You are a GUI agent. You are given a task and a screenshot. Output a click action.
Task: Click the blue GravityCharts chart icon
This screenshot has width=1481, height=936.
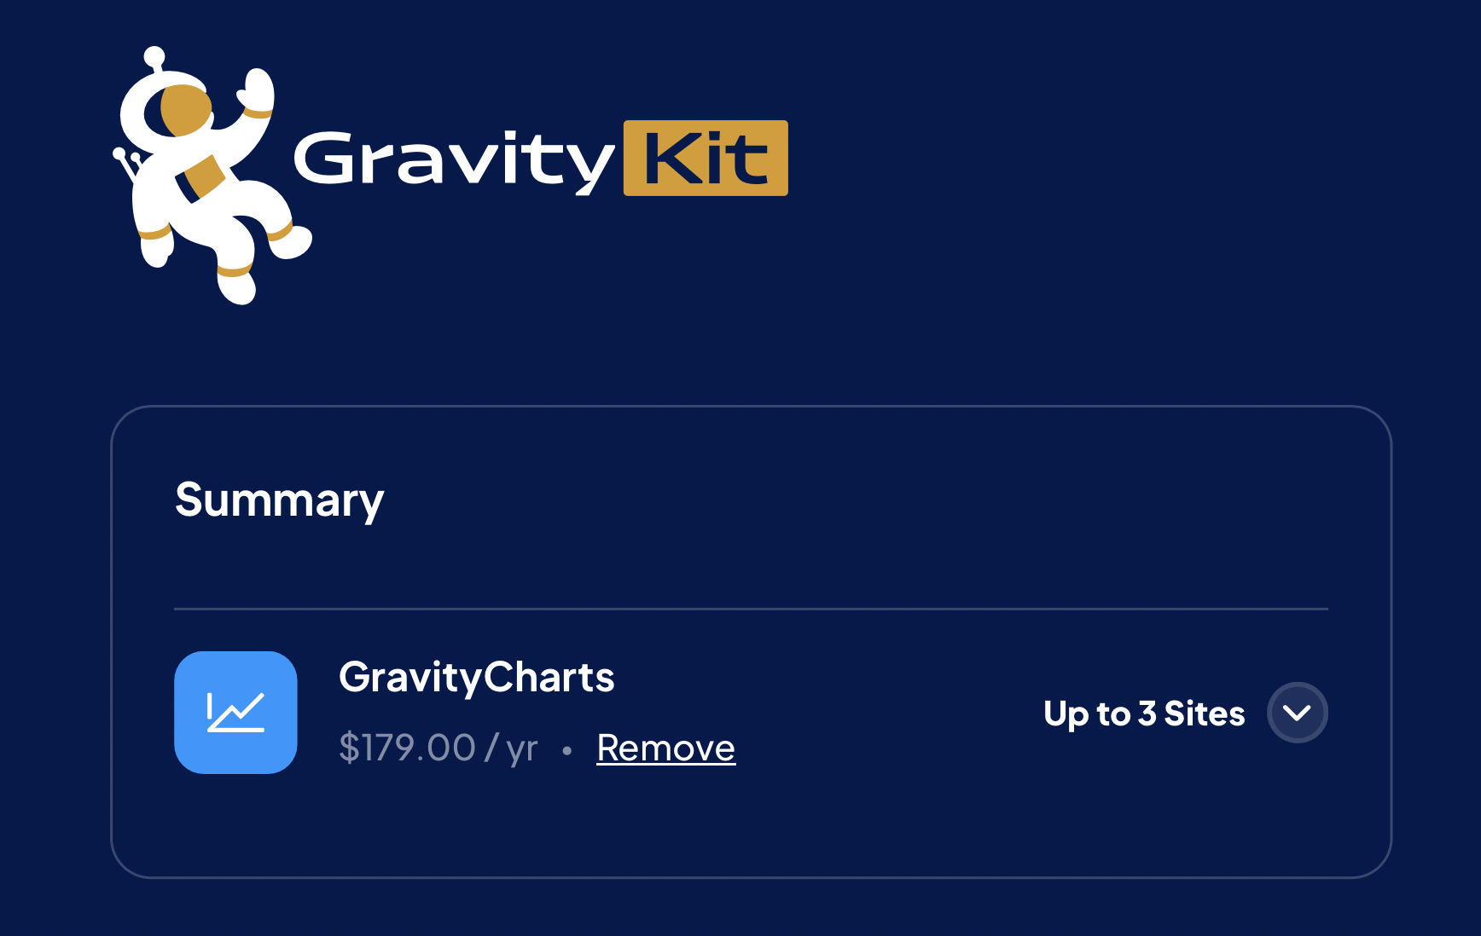[x=235, y=713]
